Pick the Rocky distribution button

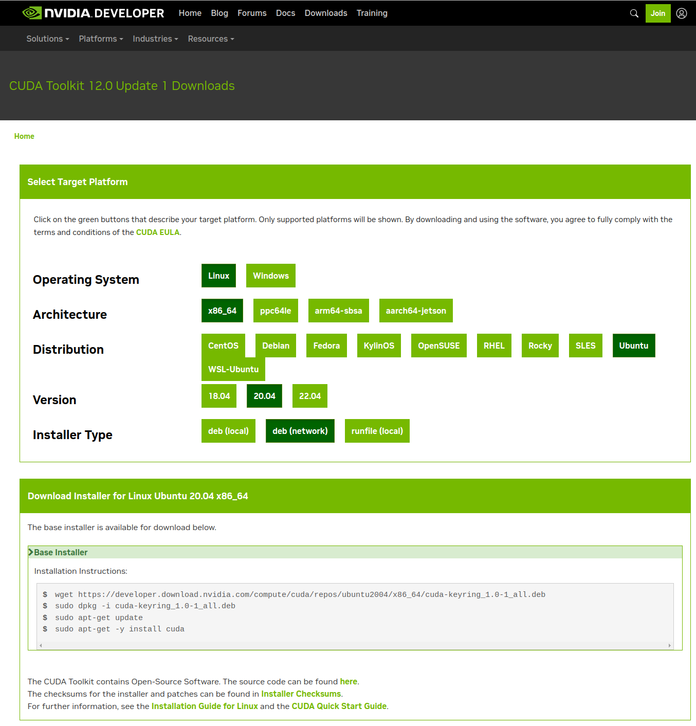(540, 346)
